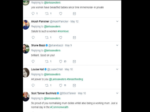Direct message Shane Bazzi's tweet

[x=74, y=61]
